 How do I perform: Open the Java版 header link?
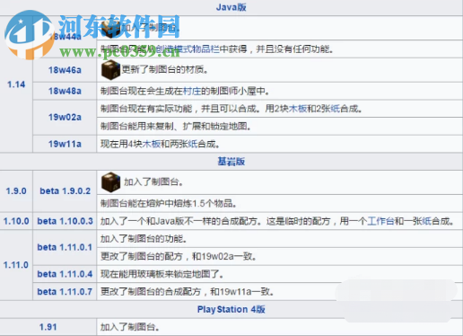pyautogui.click(x=231, y=7)
